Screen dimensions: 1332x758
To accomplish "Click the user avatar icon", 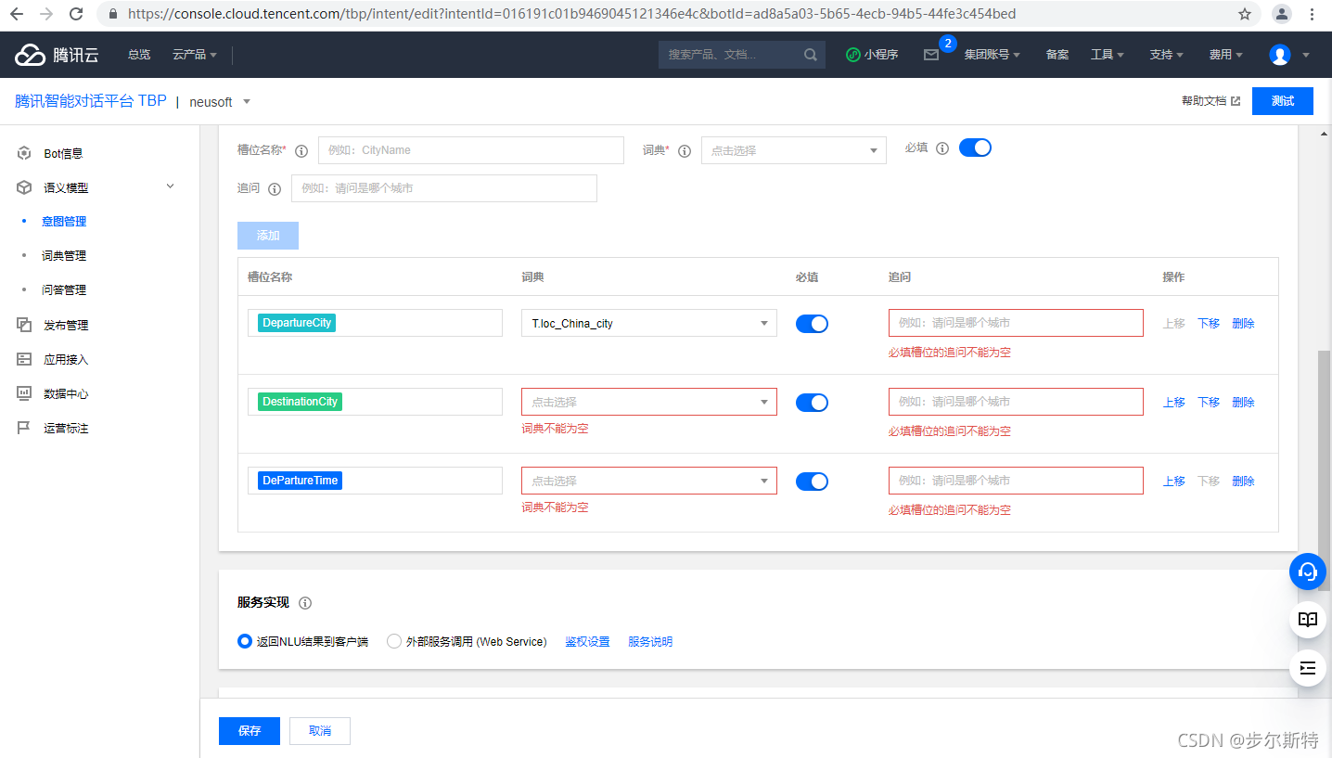I will tap(1280, 55).
